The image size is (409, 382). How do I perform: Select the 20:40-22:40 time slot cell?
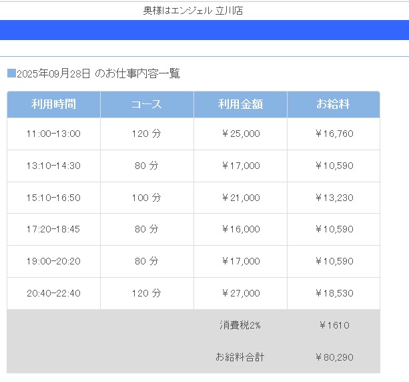click(x=53, y=293)
